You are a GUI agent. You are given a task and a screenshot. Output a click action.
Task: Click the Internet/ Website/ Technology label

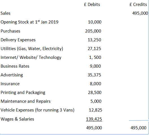(31, 57)
